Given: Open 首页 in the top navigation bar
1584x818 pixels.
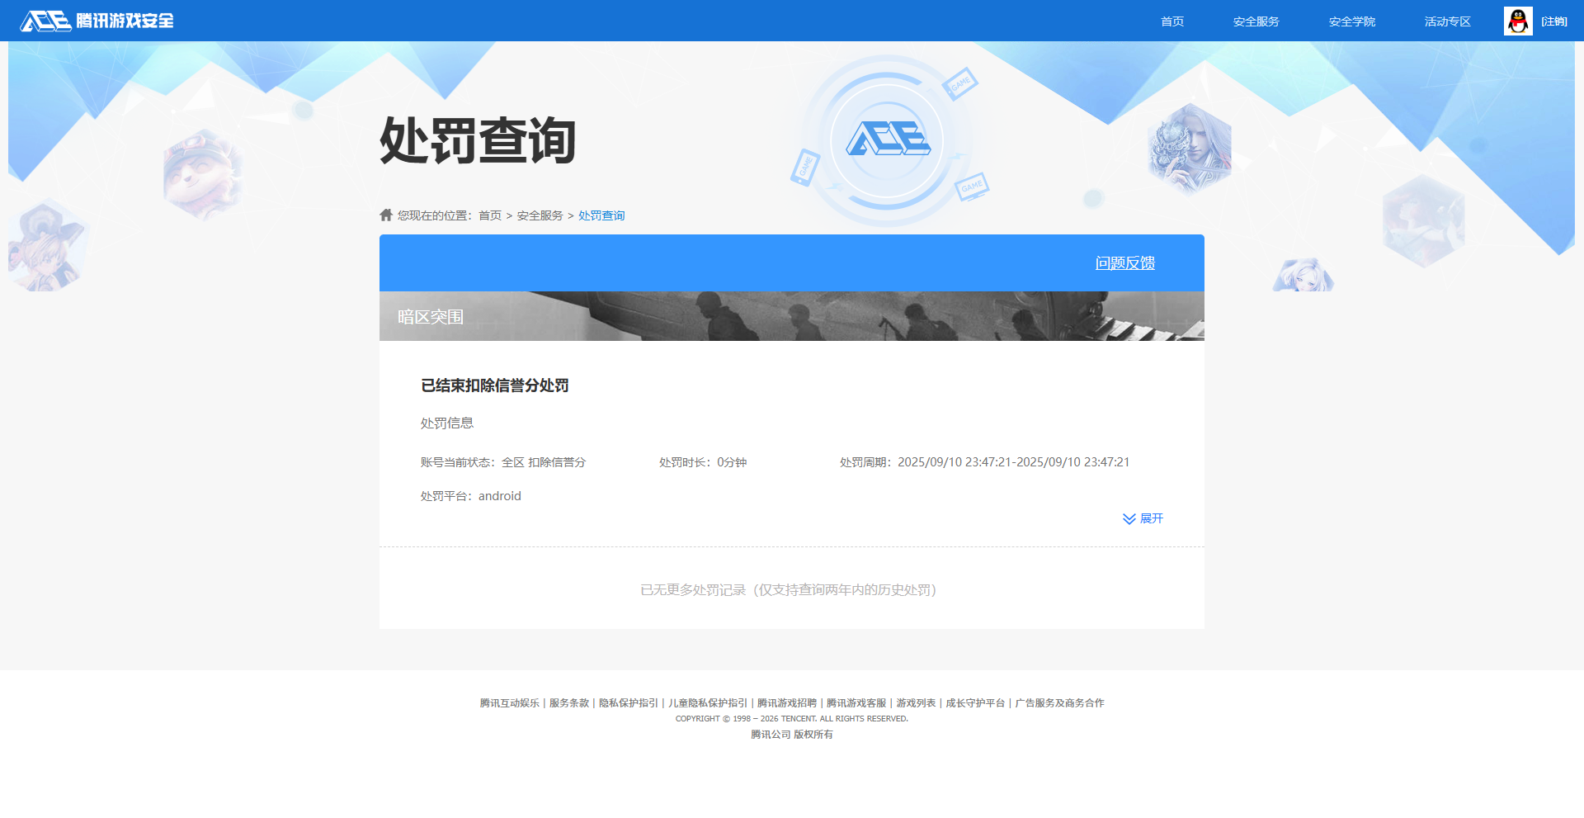Looking at the screenshot, I should [x=1171, y=21].
